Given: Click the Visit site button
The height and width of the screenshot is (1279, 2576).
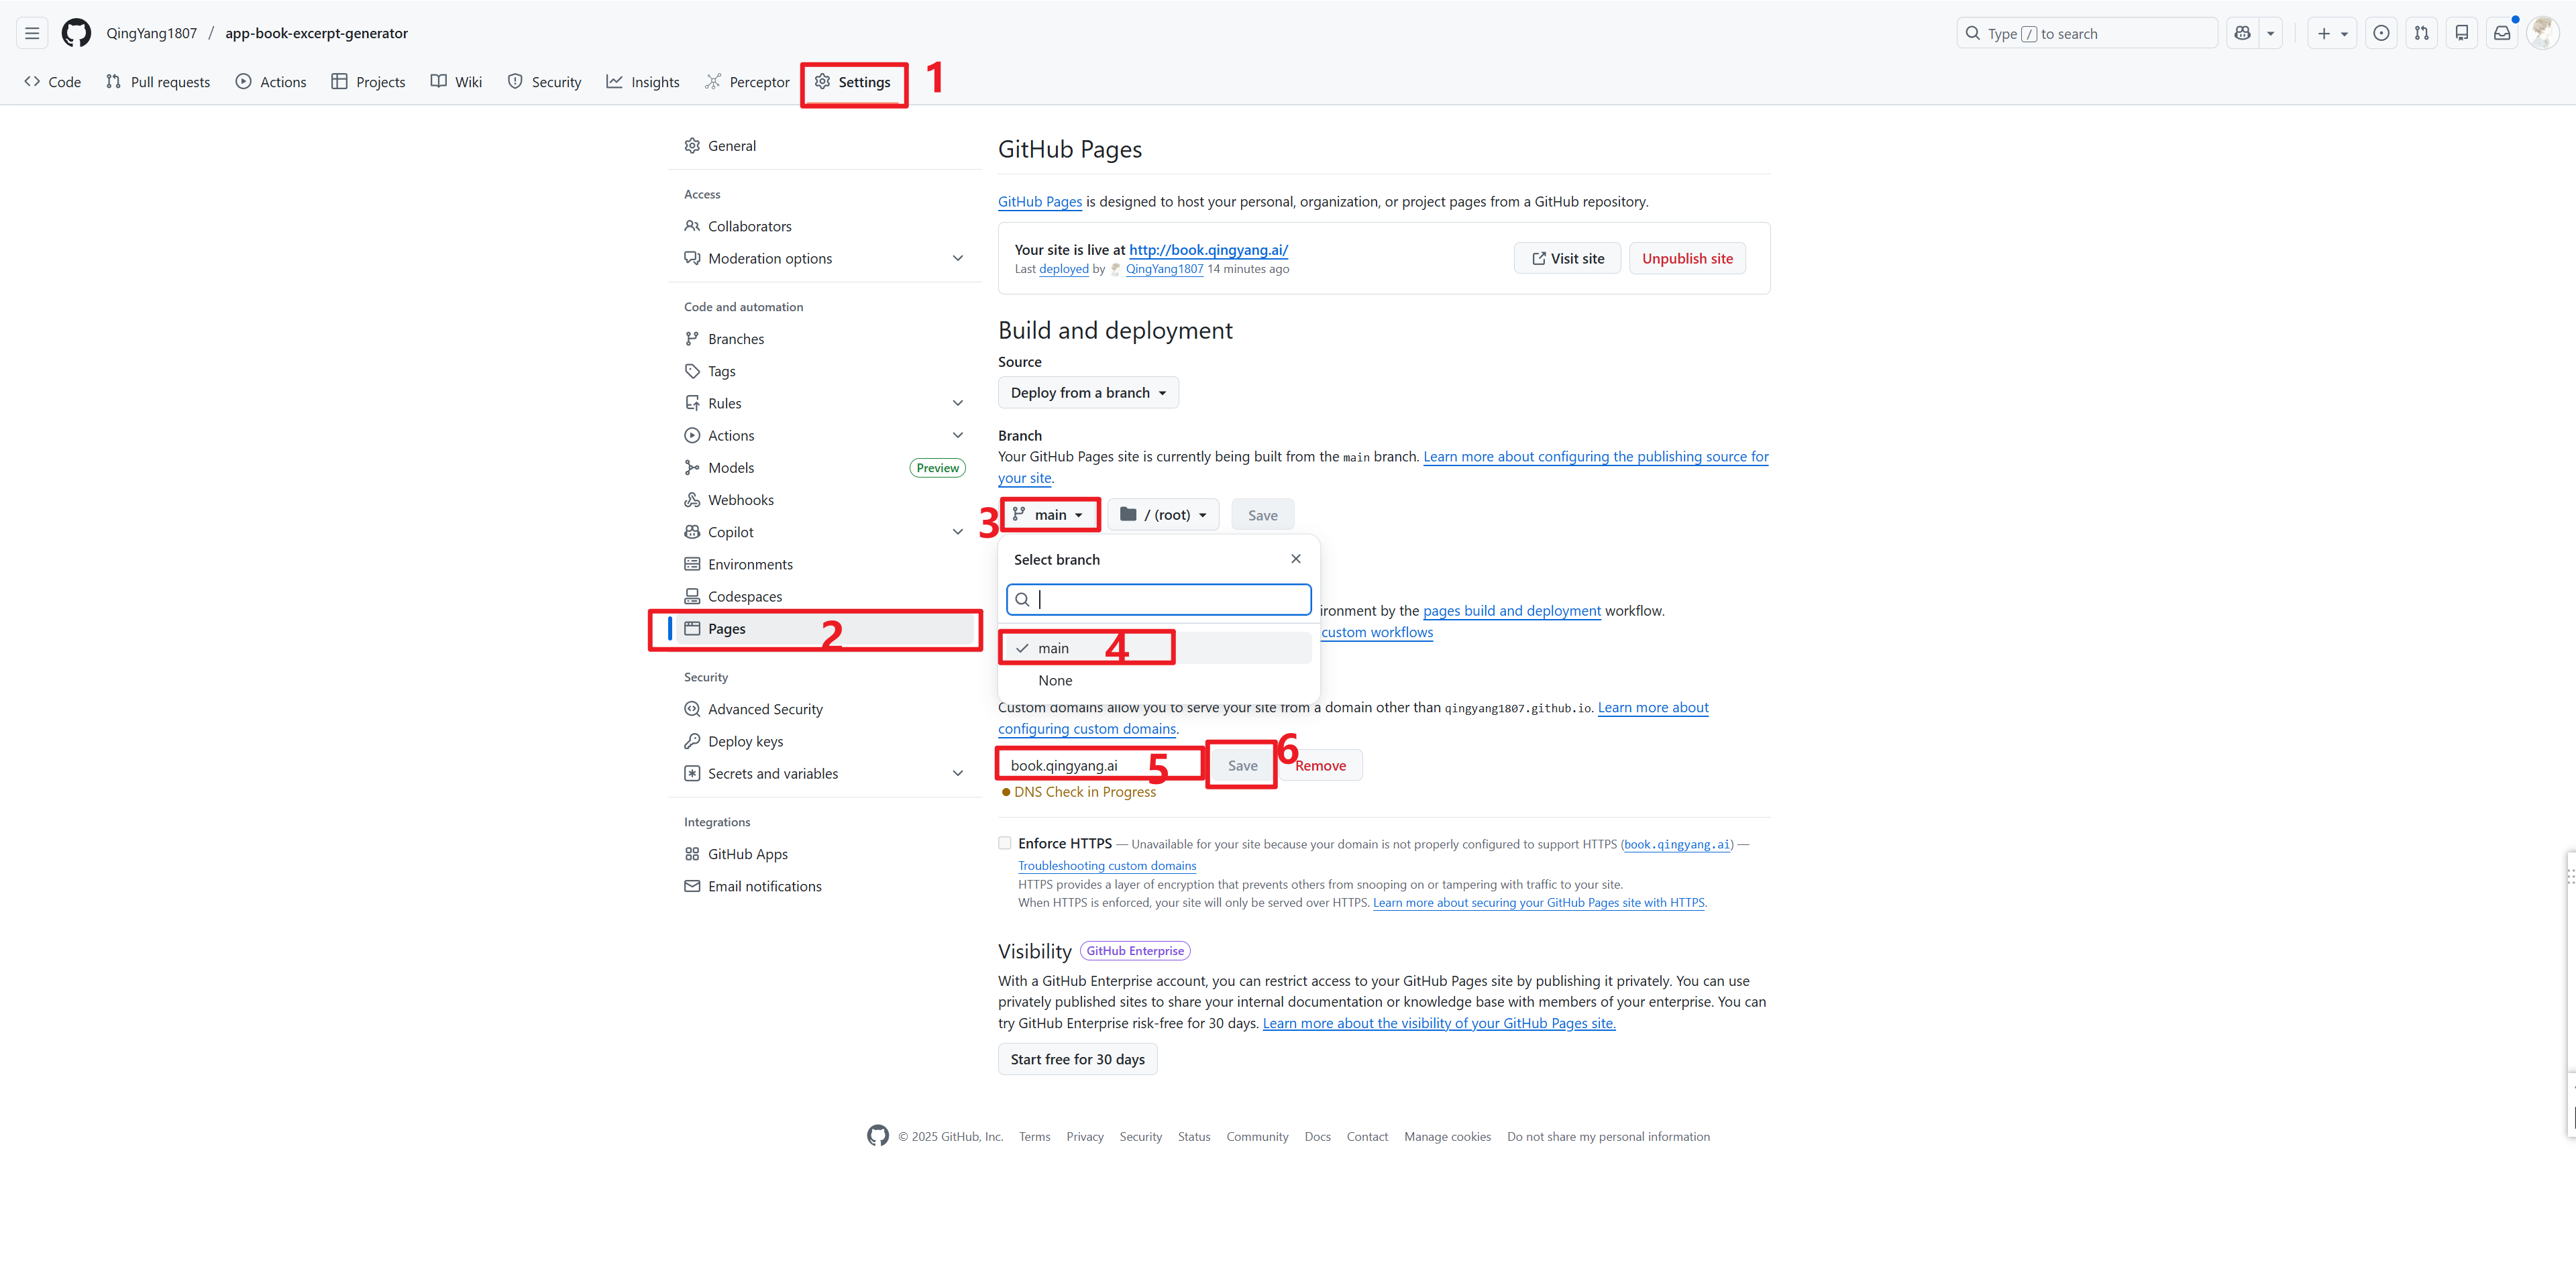Looking at the screenshot, I should [1567, 258].
